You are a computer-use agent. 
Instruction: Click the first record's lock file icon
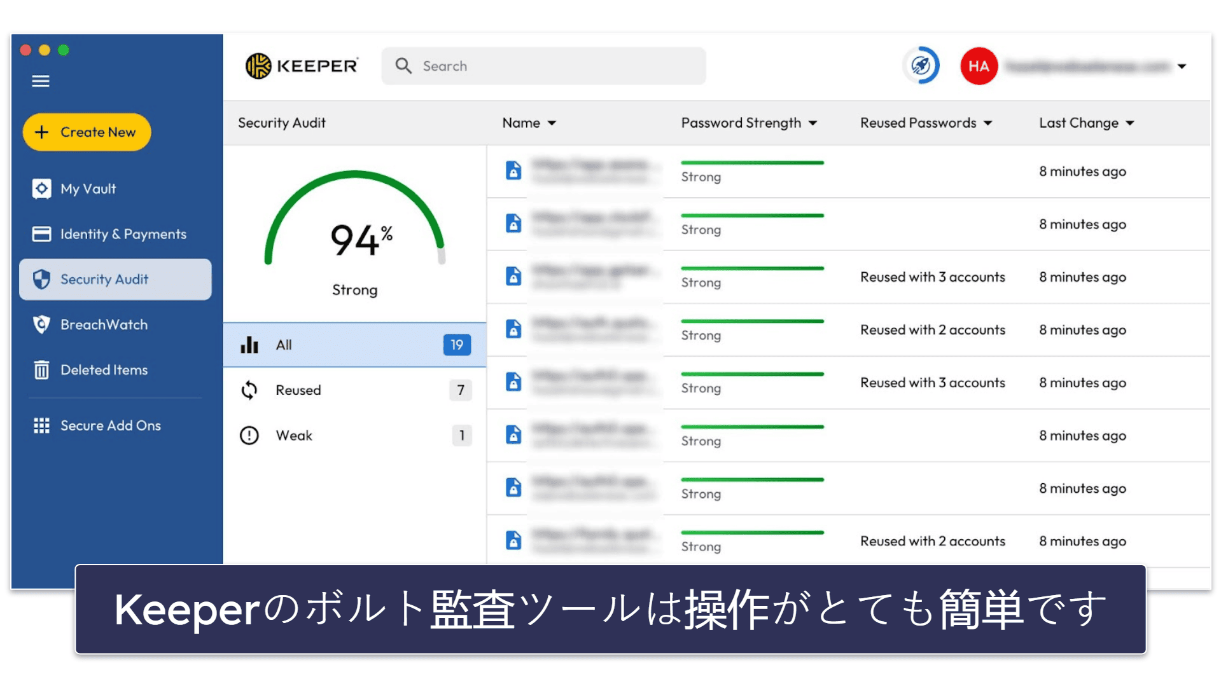tap(513, 170)
